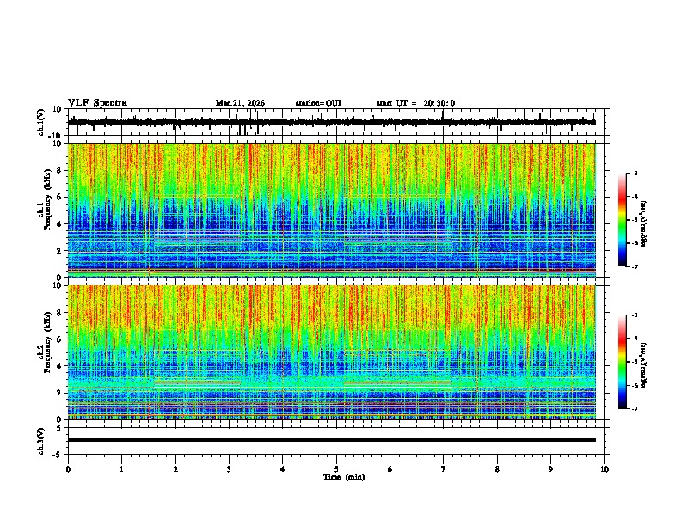Click the ch.1 frequency axis tick "8"
The width and height of the screenshot is (681, 526).
point(59,170)
